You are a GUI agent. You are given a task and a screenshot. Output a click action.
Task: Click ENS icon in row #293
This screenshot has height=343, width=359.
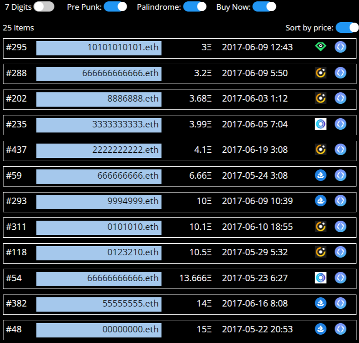pos(341,201)
